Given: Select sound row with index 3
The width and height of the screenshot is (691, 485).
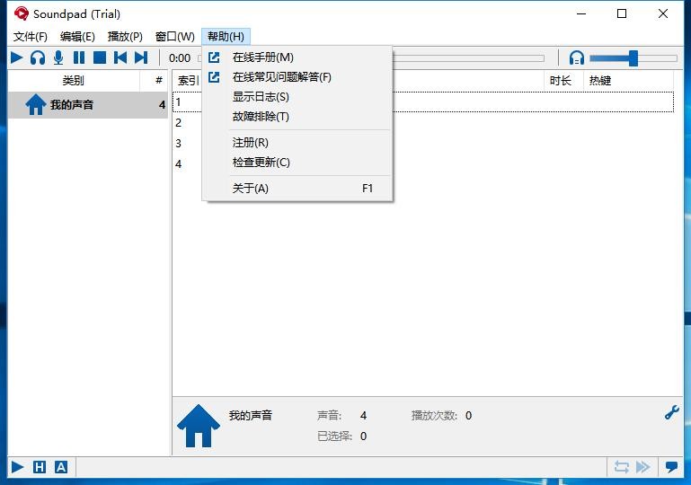Looking at the screenshot, I should (x=423, y=144).
